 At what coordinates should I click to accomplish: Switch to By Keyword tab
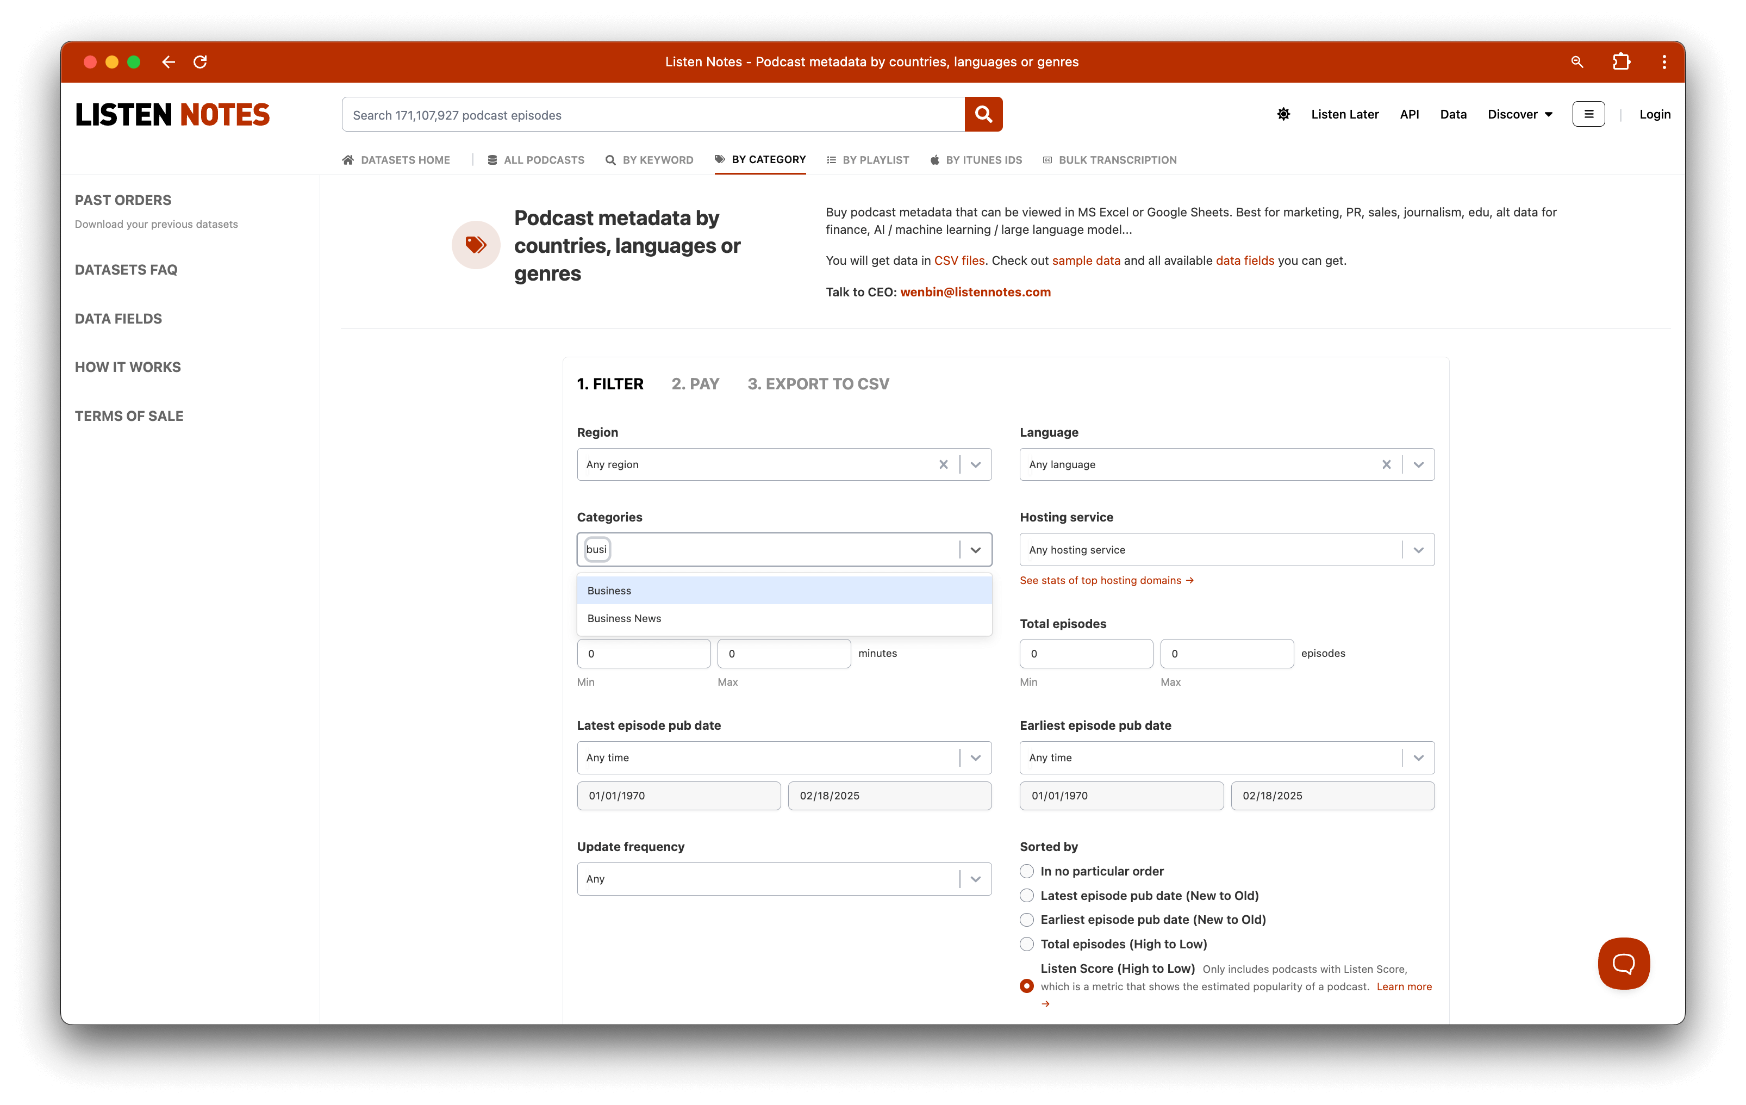click(x=649, y=160)
